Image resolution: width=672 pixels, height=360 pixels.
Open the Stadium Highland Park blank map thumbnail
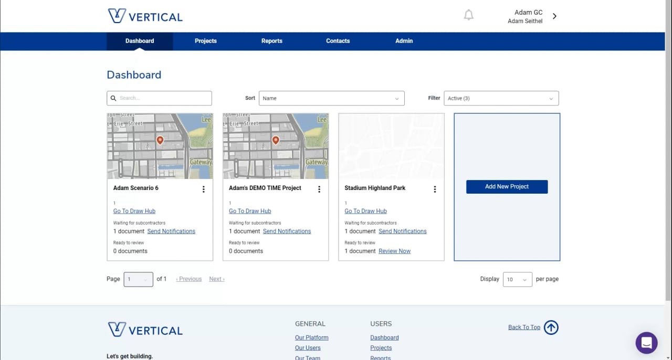(x=391, y=146)
